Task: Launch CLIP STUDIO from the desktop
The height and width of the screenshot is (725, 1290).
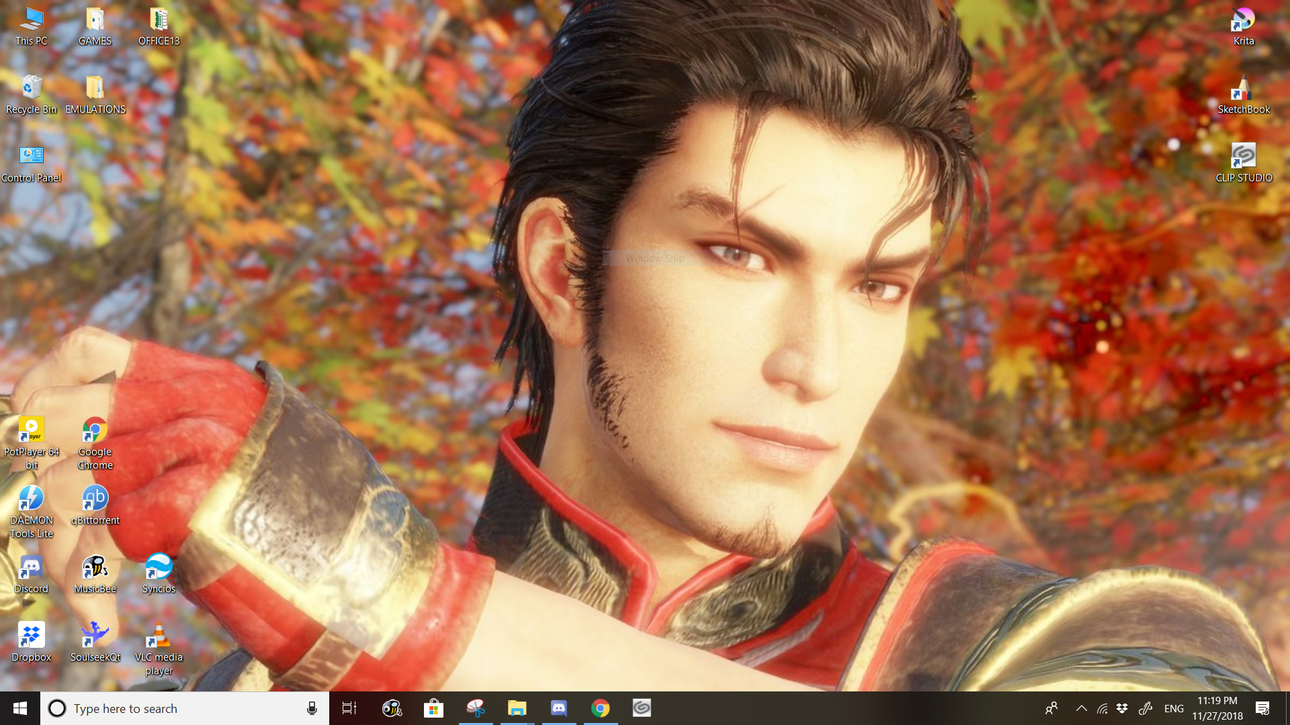Action: (1244, 164)
